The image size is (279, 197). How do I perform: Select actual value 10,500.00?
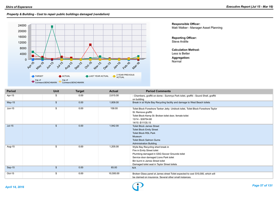(114, 173)
